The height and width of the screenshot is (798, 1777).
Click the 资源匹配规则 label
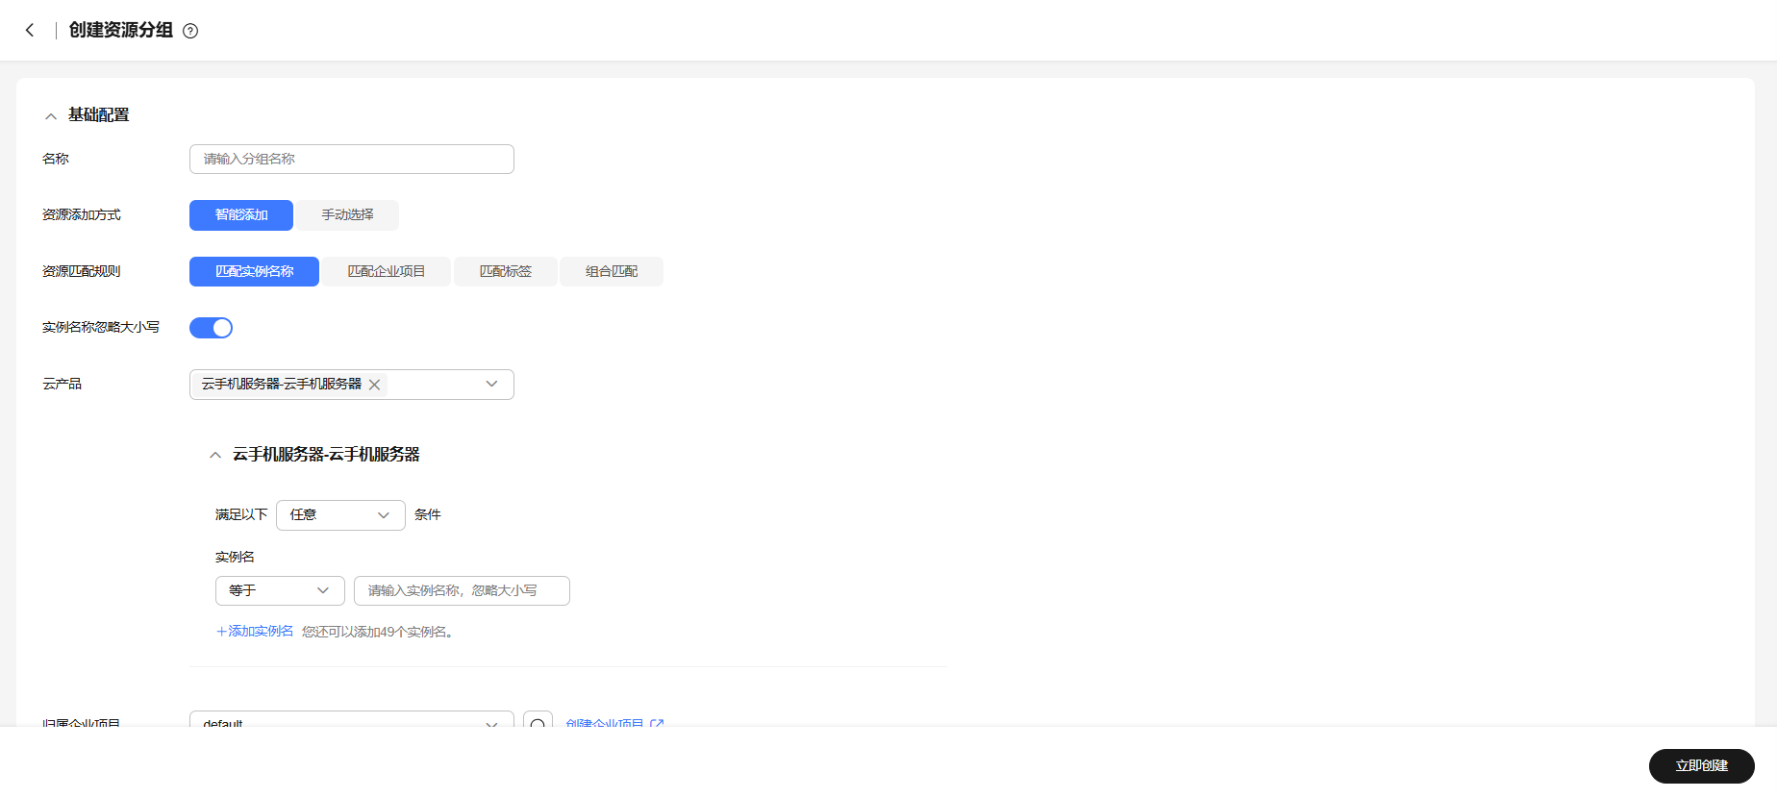82,271
